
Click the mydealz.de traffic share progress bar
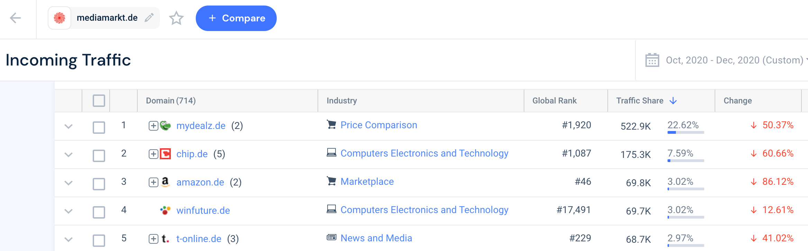tap(686, 132)
